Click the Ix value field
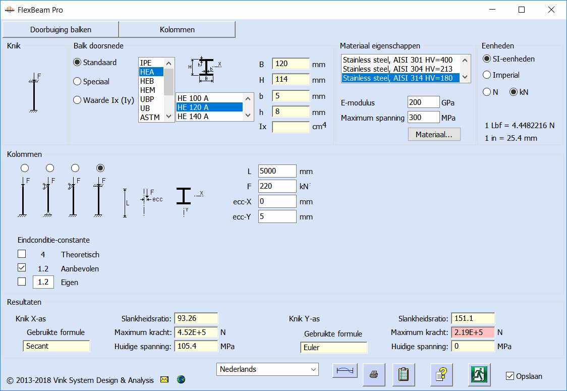 coord(291,127)
